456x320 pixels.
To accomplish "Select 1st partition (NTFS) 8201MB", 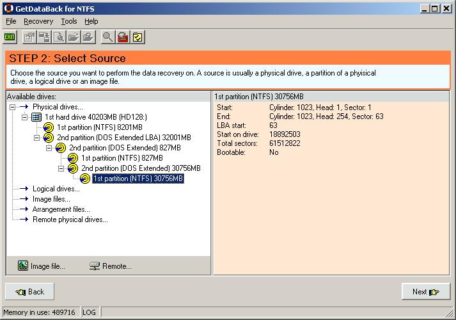I will (x=100, y=127).
